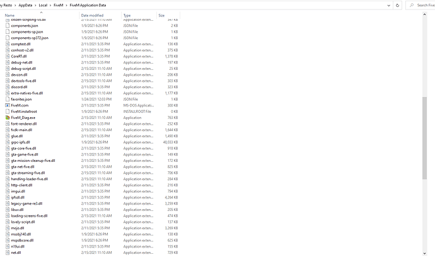Sort files by Size column header
This screenshot has height=262, width=435.
click(161, 16)
